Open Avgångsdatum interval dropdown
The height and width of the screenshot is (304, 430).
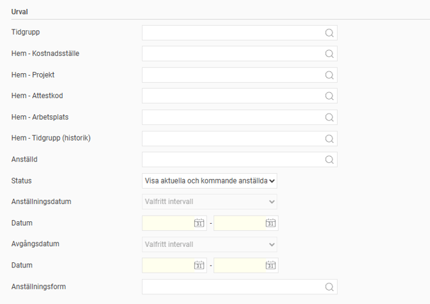pyautogui.click(x=209, y=244)
